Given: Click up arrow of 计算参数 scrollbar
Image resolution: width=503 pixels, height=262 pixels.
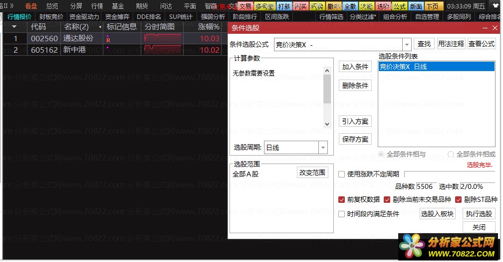Looking at the screenshot, I should click(x=327, y=71).
